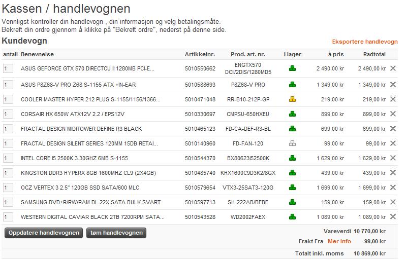Select product number CMPSU-650HXEU
The width and height of the screenshot is (408, 260).
click(248, 114)
